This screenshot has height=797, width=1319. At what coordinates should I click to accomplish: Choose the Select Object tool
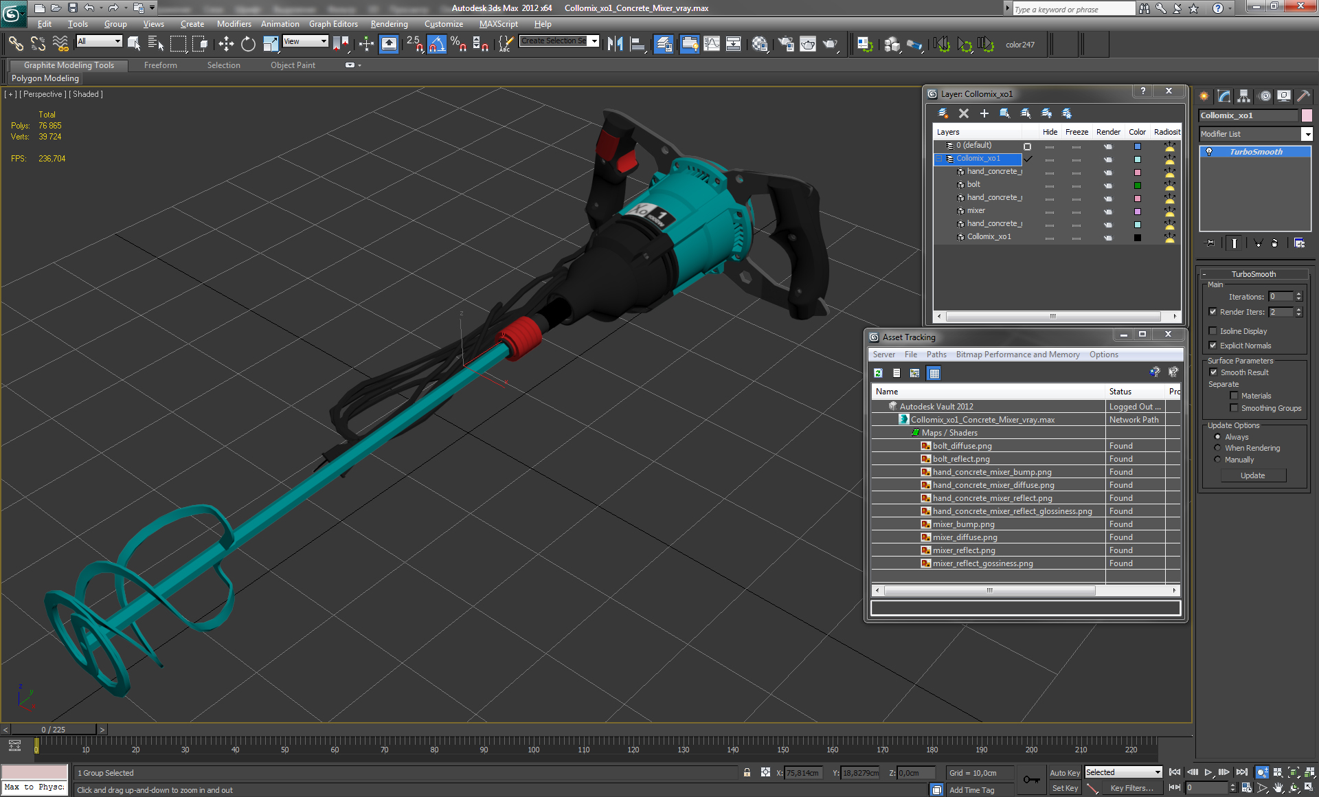pyautogui.click(x=134, y=44)
